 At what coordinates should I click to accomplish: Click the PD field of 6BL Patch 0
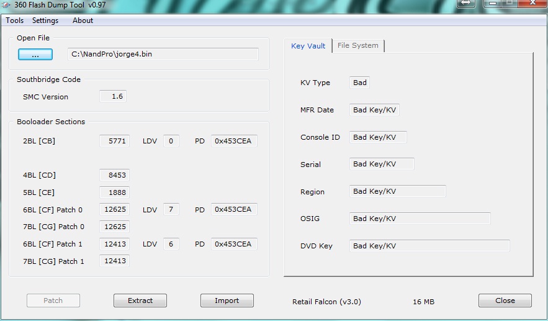234,209
